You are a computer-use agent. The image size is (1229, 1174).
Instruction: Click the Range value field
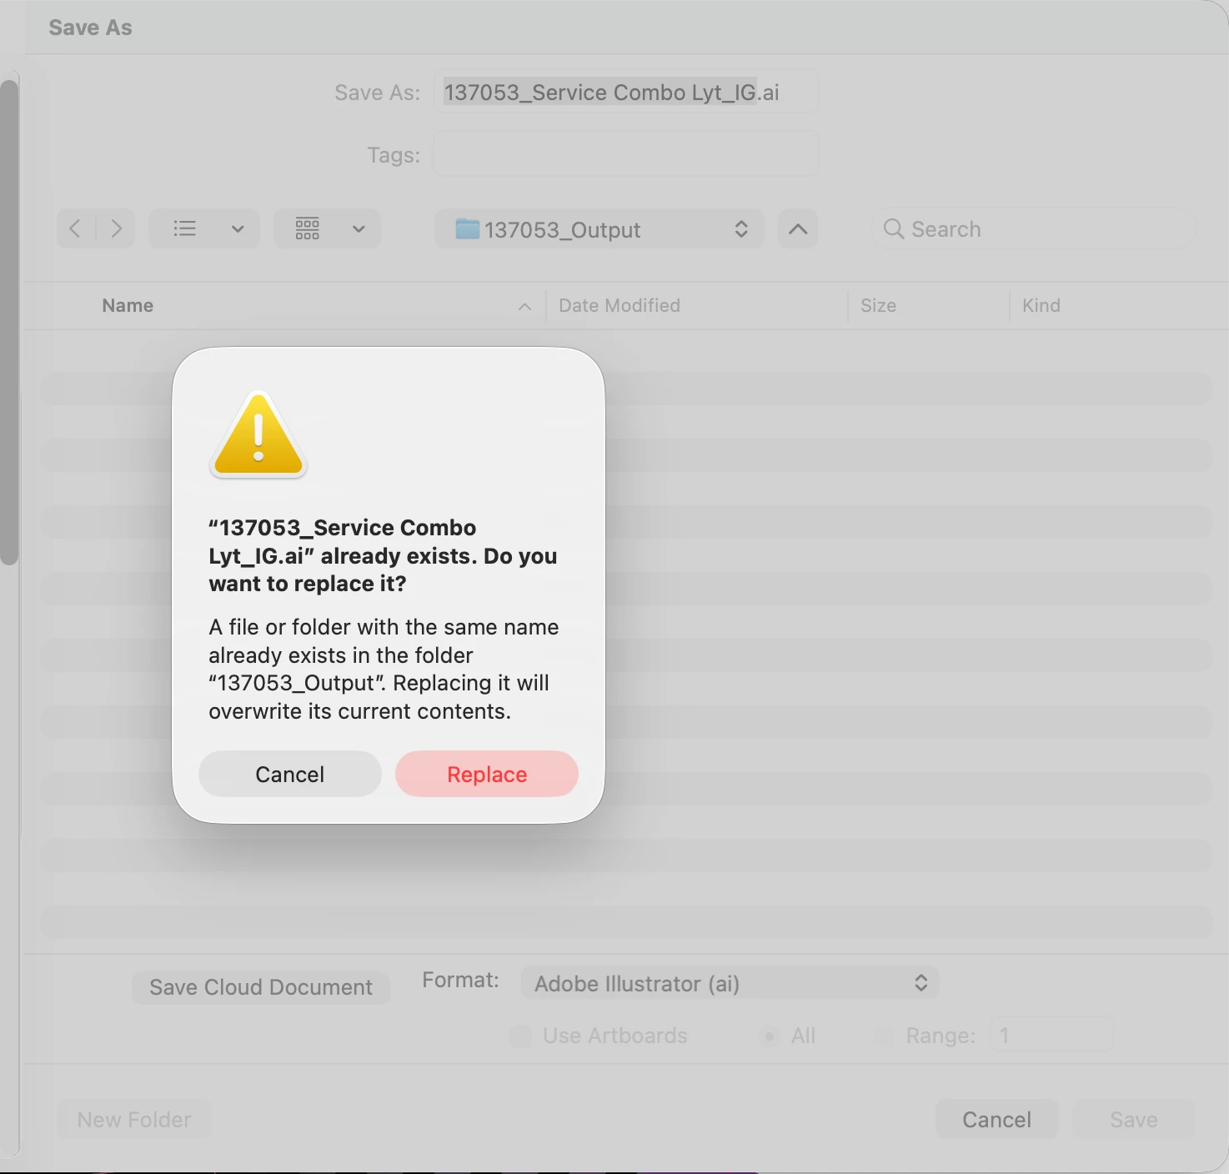[1051, 1035]
